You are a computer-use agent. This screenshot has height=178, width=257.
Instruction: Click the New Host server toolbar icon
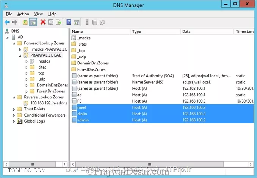pyautogui.click(x=87, y=22)
